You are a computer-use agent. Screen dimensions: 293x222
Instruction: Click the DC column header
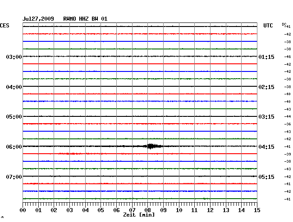click(284, 24)
